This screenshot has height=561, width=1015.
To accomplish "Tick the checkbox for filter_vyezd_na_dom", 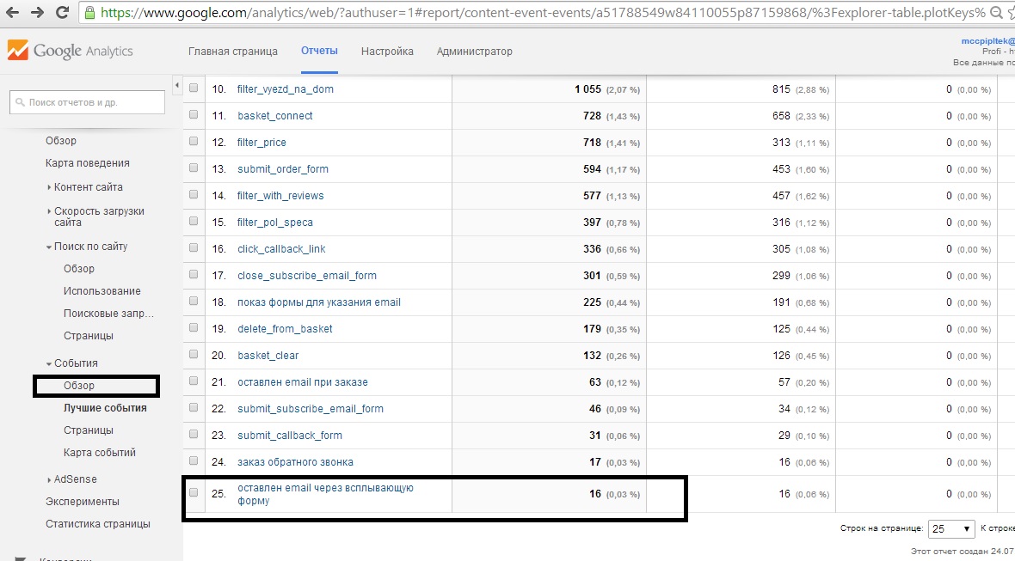I will [x=194, y=88].
